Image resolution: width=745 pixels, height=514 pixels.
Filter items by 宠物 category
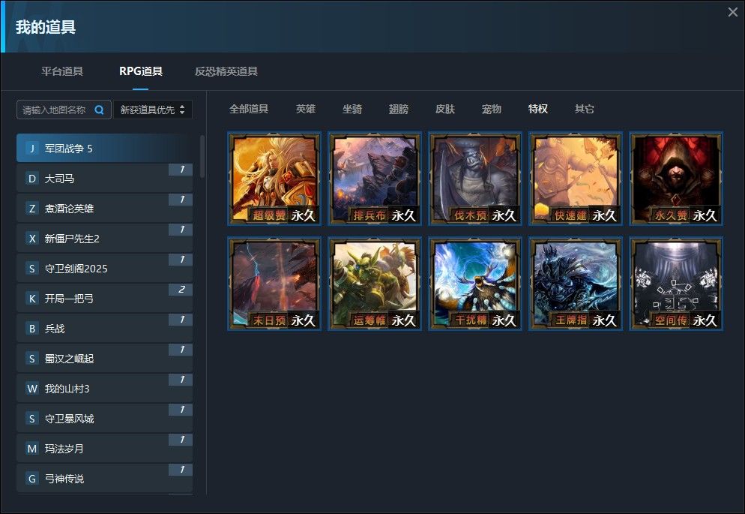point(491,109)
